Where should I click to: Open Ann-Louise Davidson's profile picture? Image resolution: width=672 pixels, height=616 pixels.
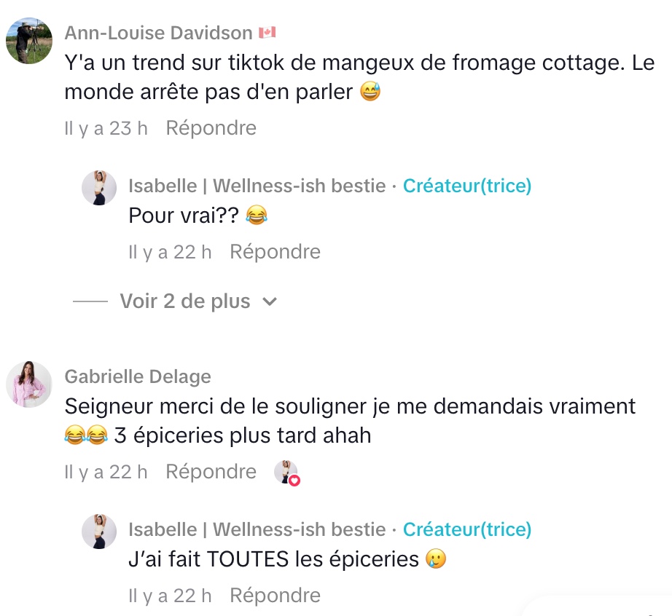[x=29, y=41]
